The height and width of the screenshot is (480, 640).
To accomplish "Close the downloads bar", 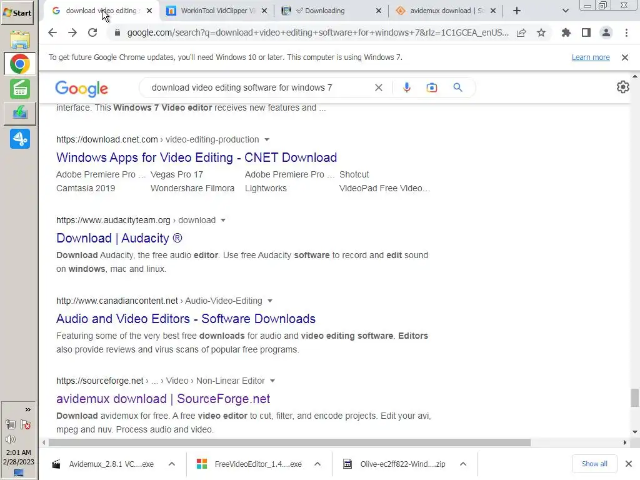I will point(629,464).
